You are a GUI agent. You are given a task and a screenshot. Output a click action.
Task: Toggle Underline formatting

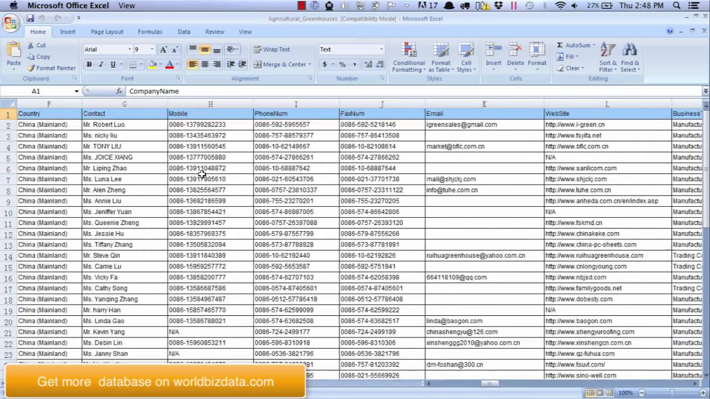tap(113, 64)
